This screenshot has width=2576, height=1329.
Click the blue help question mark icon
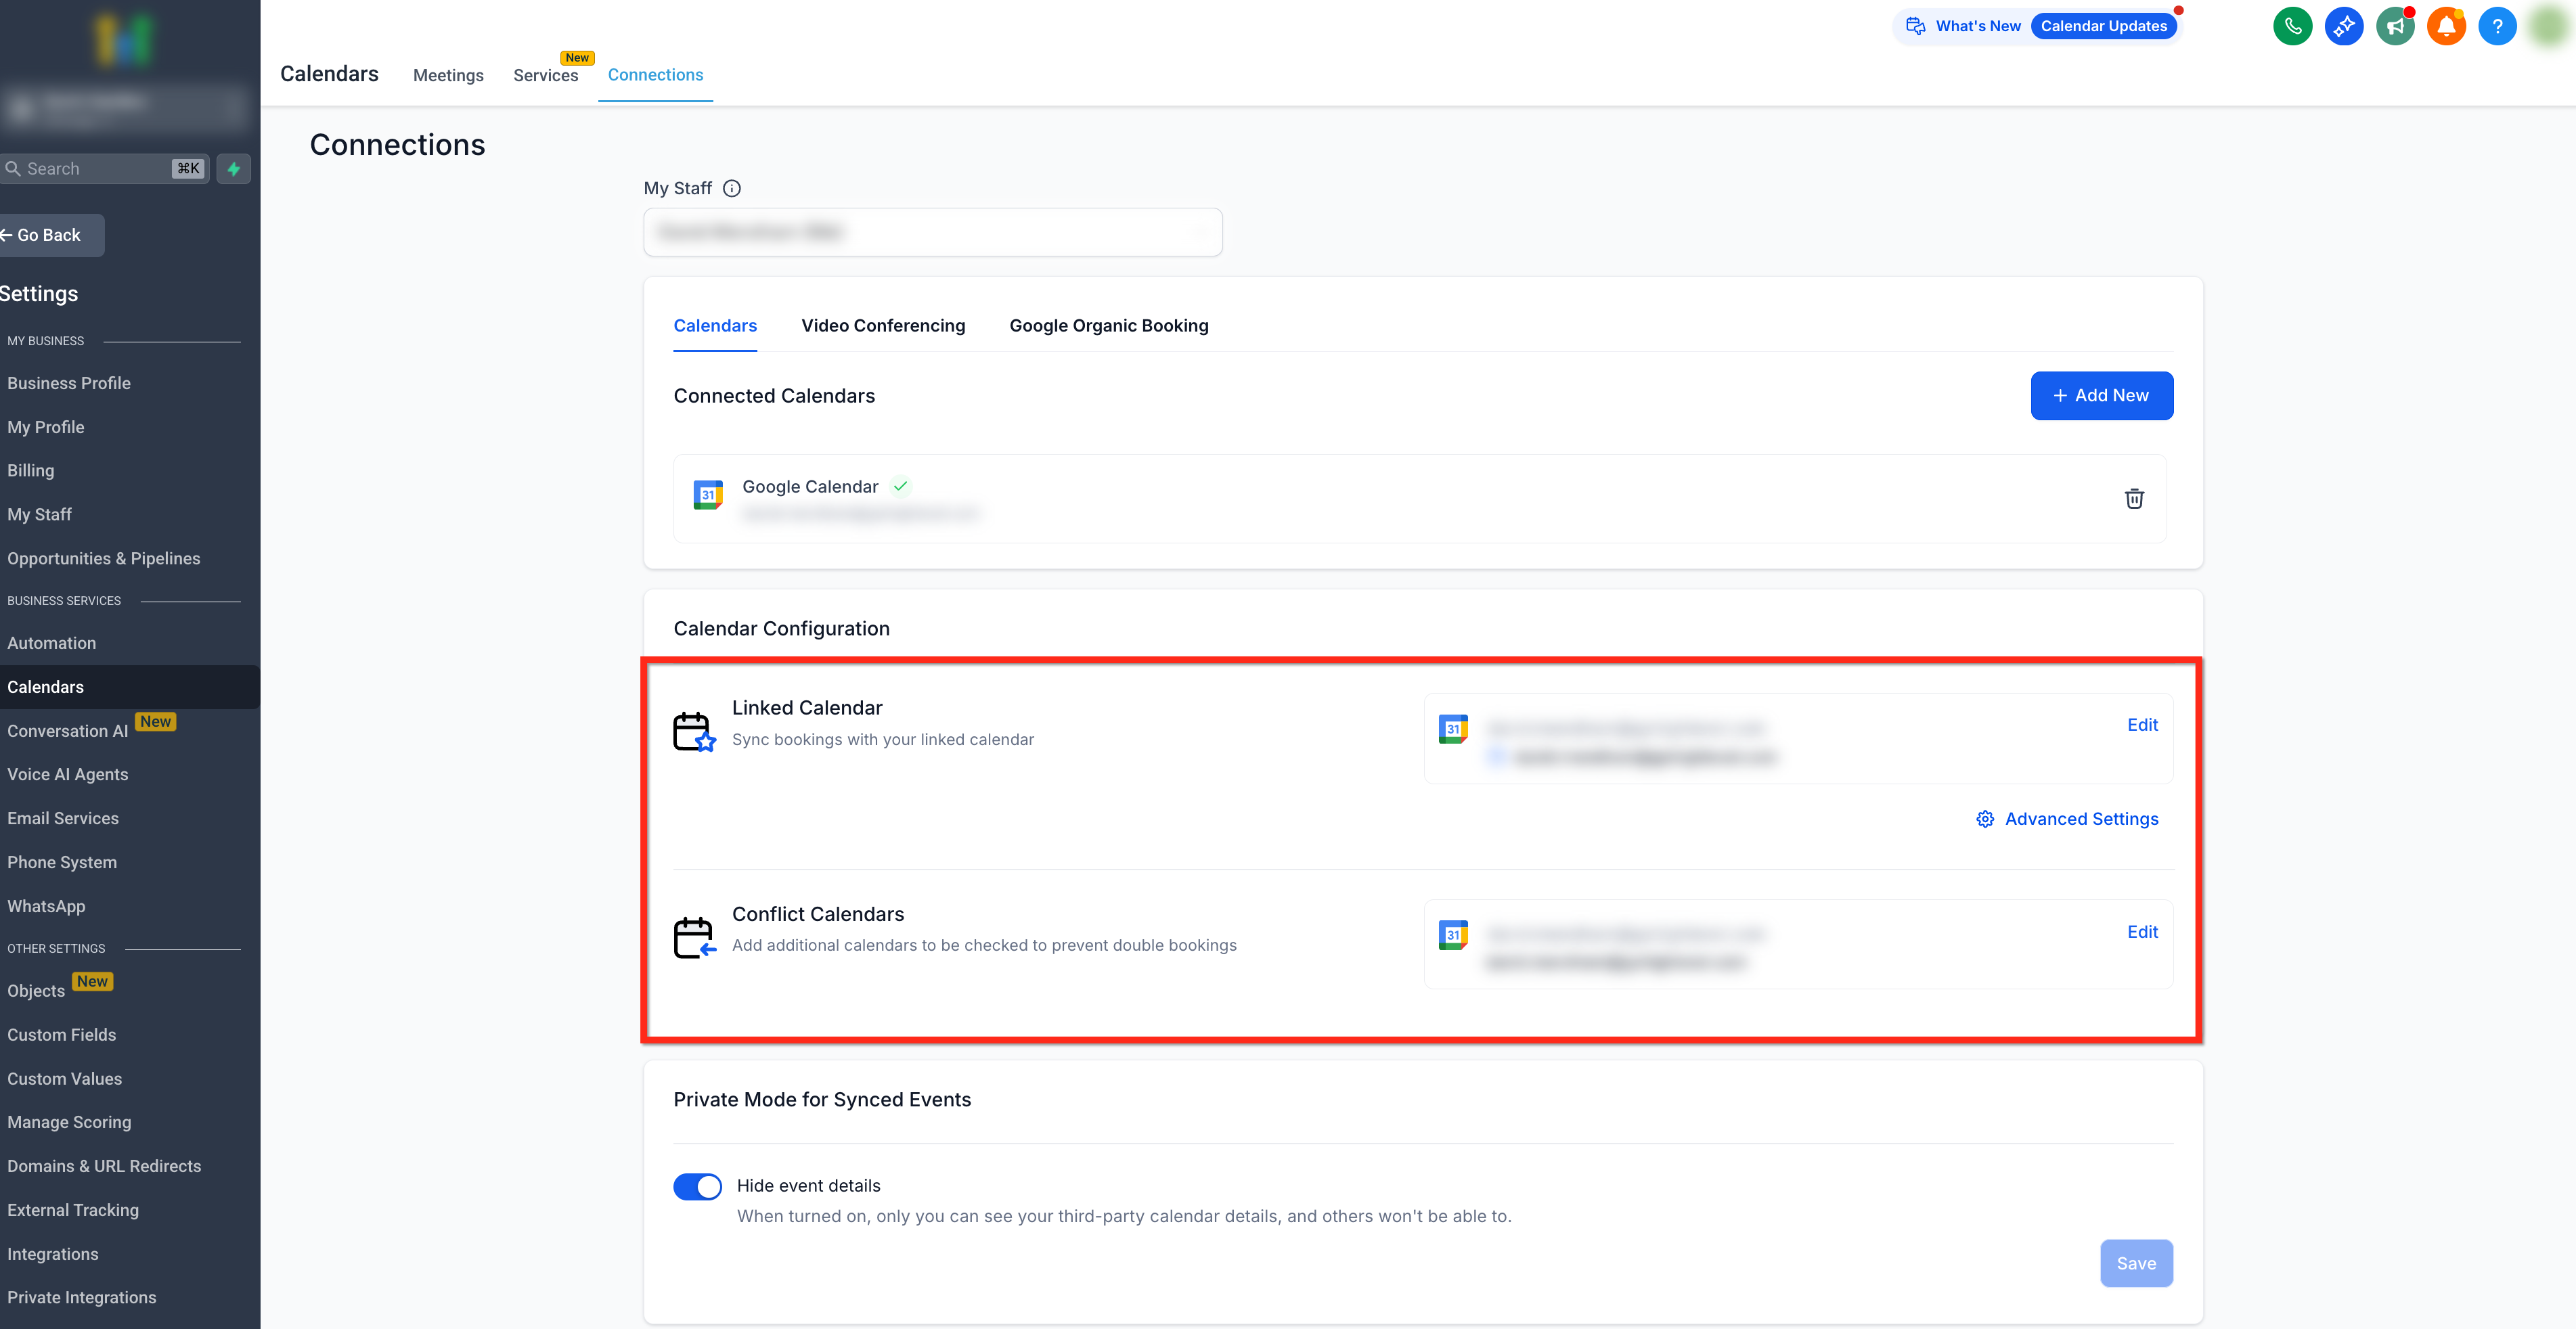(2497, 26)
